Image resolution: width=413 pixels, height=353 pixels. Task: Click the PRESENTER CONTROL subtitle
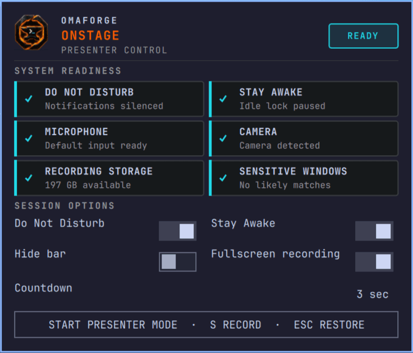114,50
